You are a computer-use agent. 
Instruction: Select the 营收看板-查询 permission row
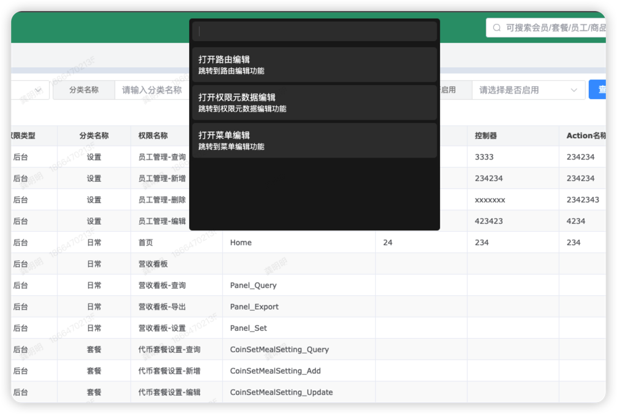(162, 286)
